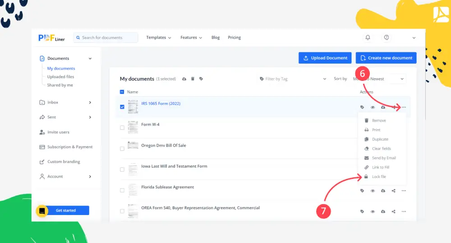Click download icon for OREA Form 540 row
The height and width of the screenshot is (243, 451).
click(x=383, y=211)
